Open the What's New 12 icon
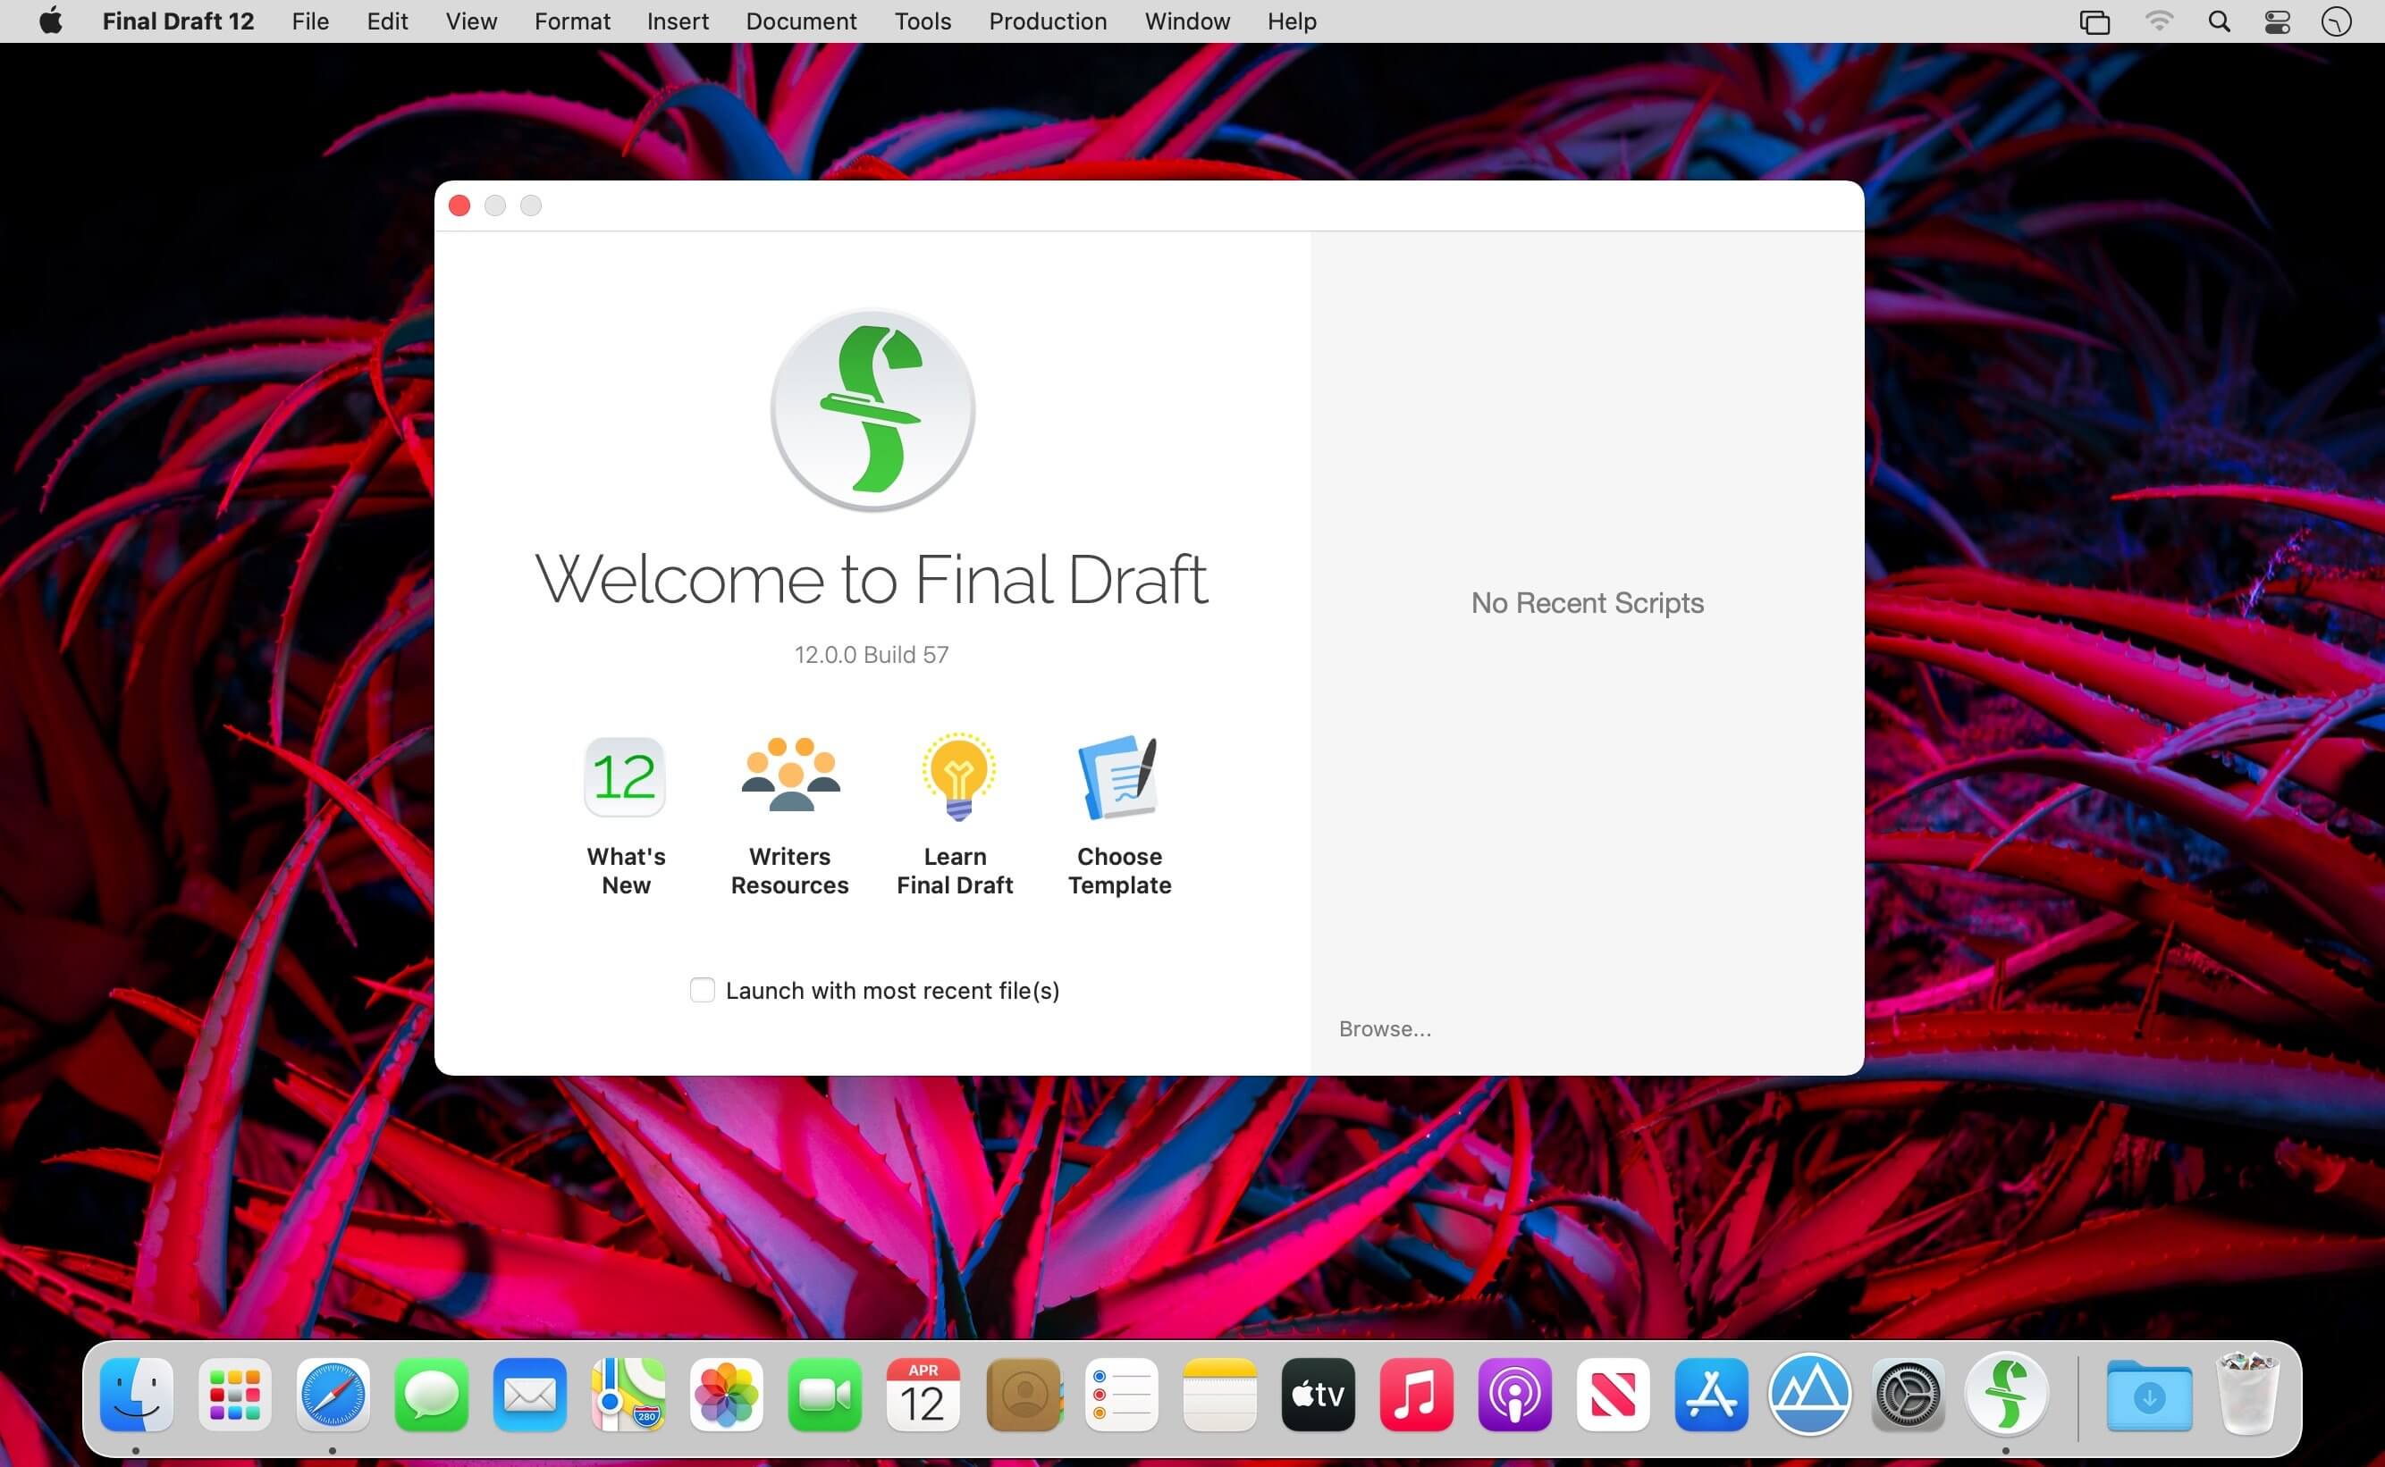Viewport: 2385px width, 1467px height. click(624, 776)
